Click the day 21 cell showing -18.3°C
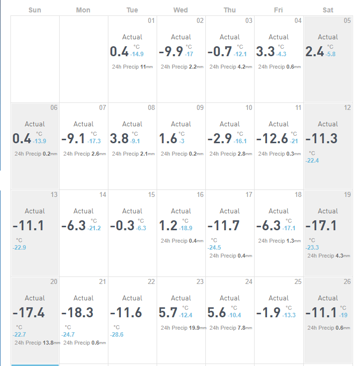 [x=84, y=320]
